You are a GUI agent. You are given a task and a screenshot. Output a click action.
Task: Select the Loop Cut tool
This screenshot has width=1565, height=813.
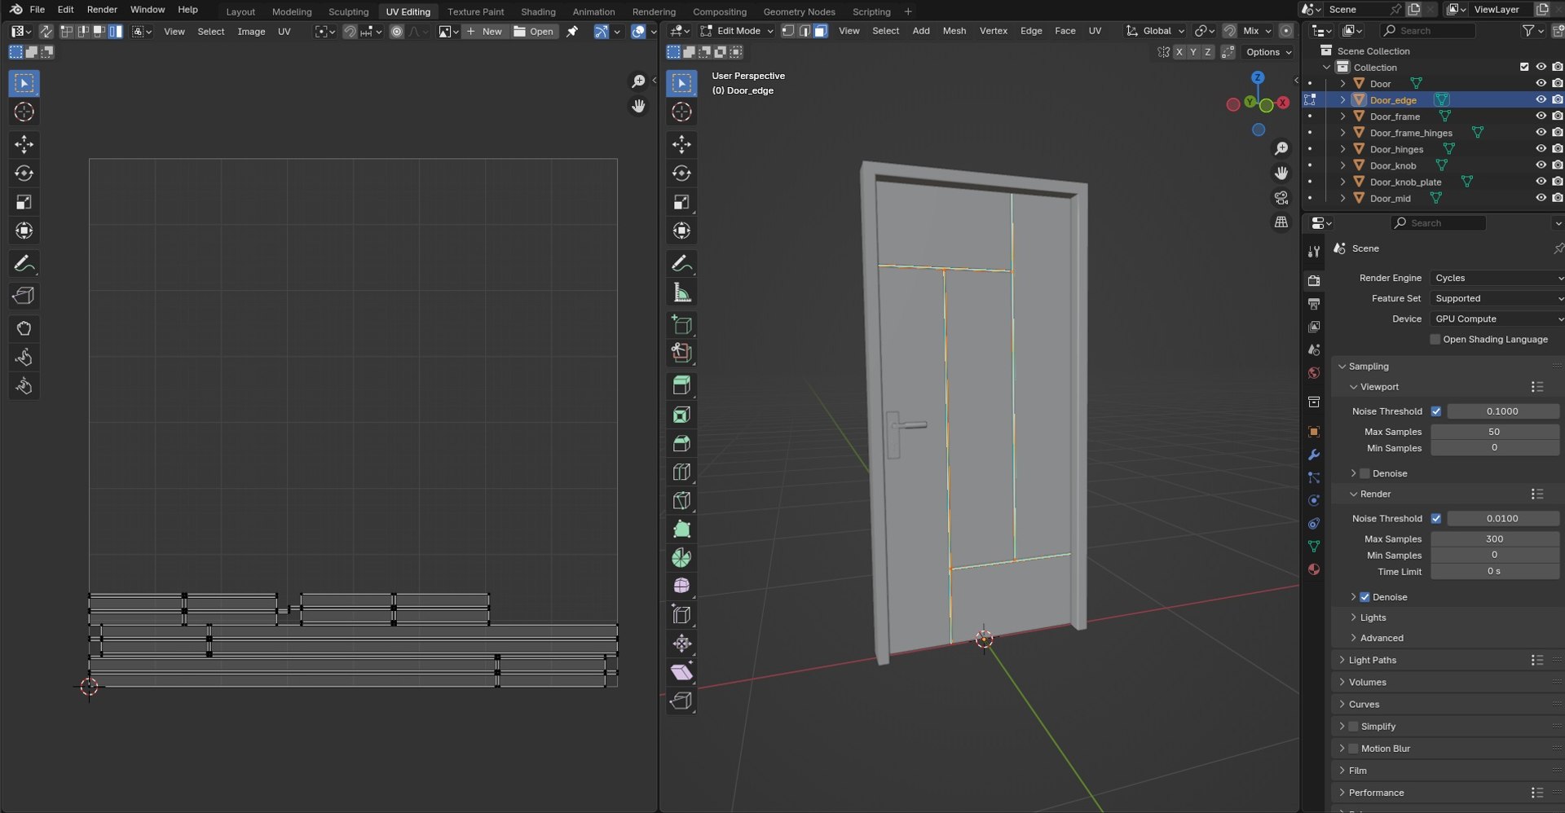tap(681, 472)
